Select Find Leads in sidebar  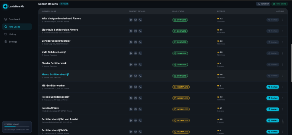pyautogui.click(x=17, y=27)
